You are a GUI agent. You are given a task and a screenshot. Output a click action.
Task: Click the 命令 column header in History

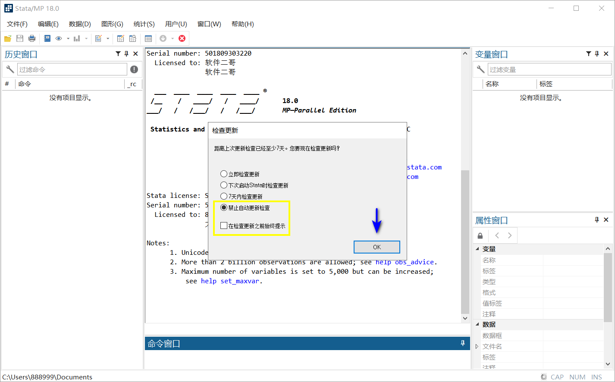[x=70, y=84]
